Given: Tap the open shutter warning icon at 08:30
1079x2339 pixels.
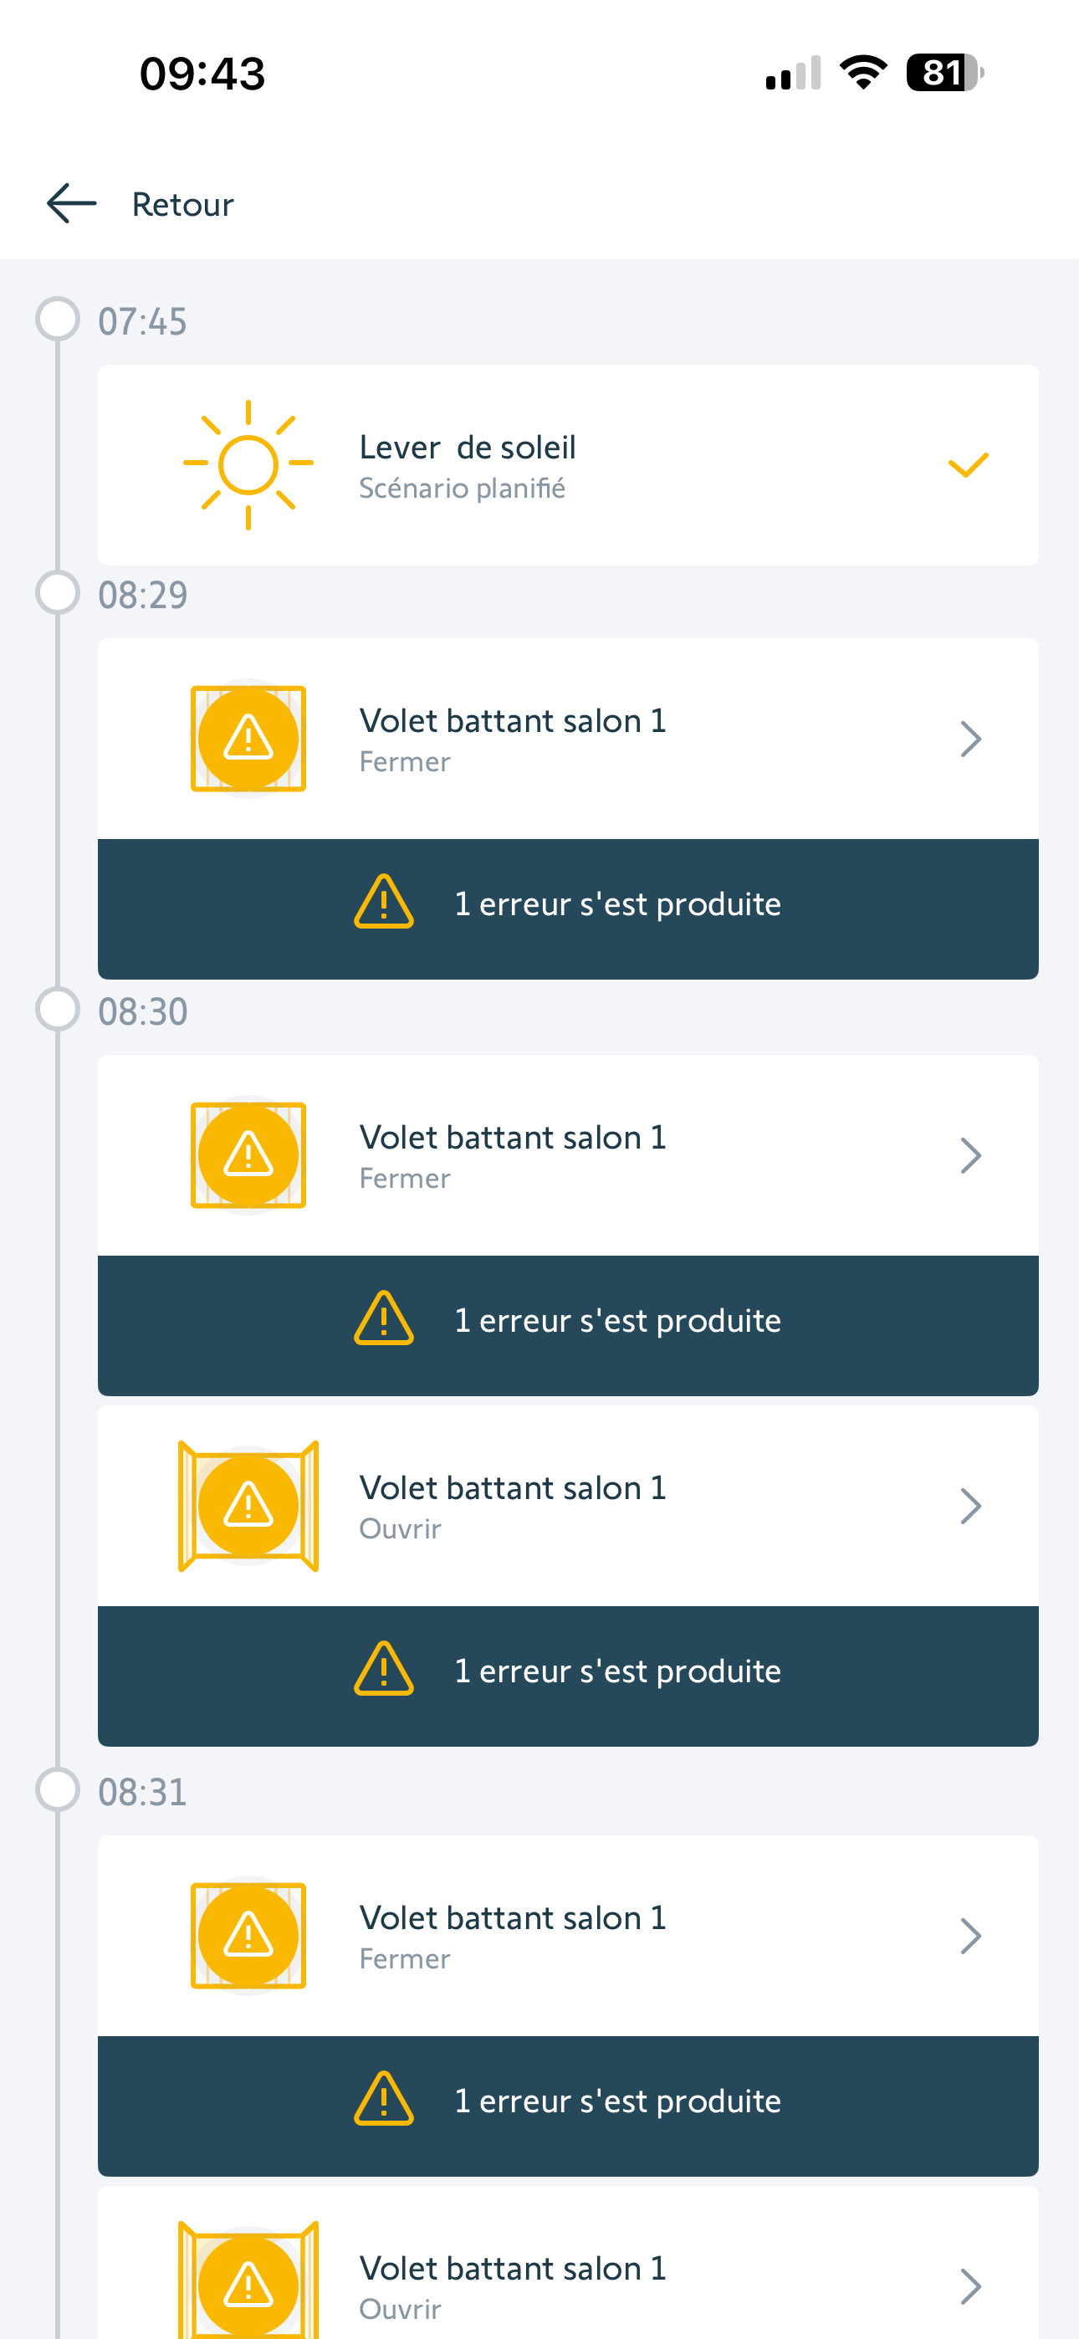Looking at the screenshot, I should click(x=248, y=1506).
